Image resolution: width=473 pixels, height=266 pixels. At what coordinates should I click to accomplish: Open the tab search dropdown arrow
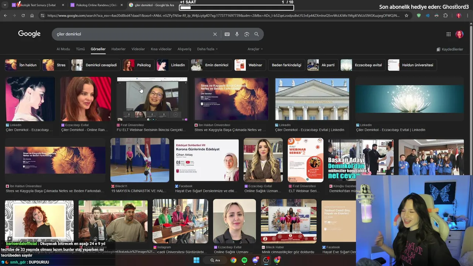coord(5,5)
